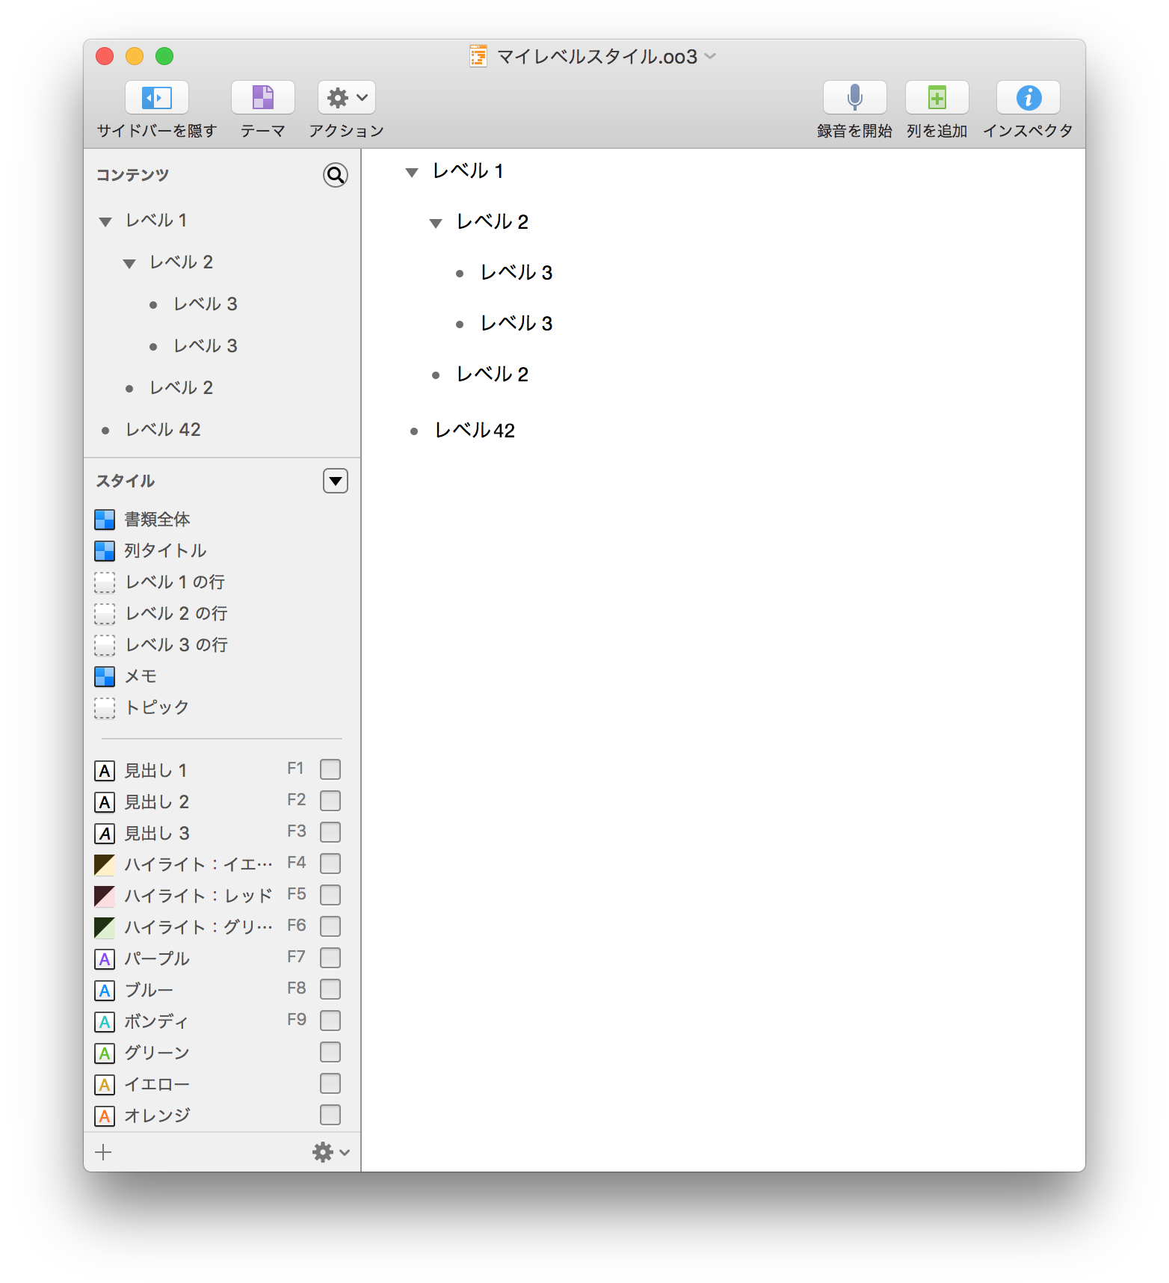Toggle the ハイライト：グリ… F6 checkbox
The height and width of the screenshot is (1283, 1169).
[330, 926]
